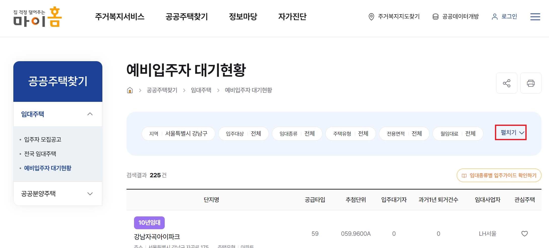Screen dimensions: 549x248
Task: Click the 임대사업자 column header
Action: [x=487, y=200]
